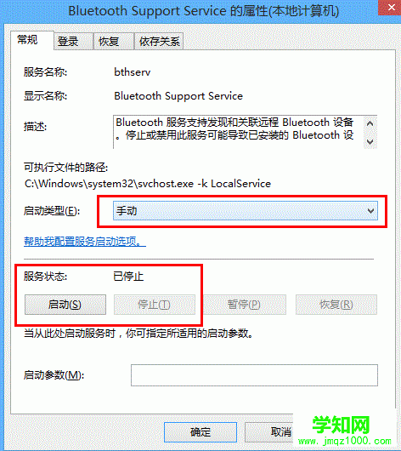Image resolution: width=401 pixels, height=451 pixels.
Task: Click inside the Bluetooth description text box
Action: [239, 132]
